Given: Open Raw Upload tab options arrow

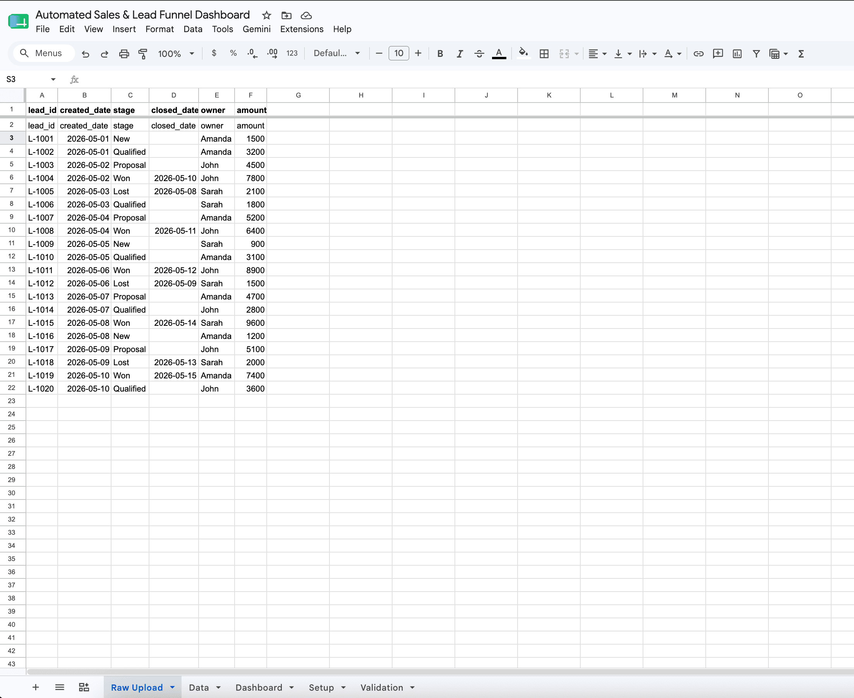Looking at the screenshot, I should 173,688.
